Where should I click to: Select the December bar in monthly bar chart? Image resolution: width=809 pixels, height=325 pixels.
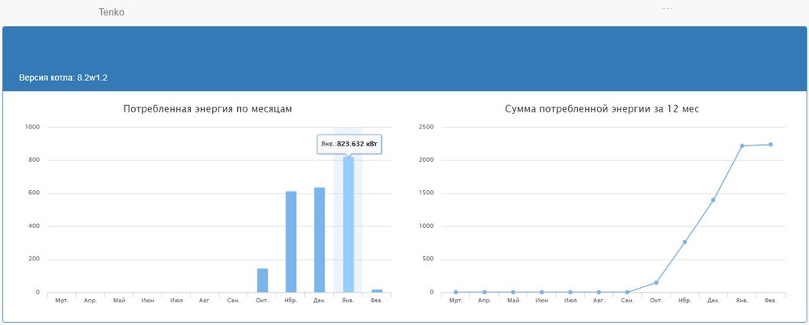click(x=320, y=240)
